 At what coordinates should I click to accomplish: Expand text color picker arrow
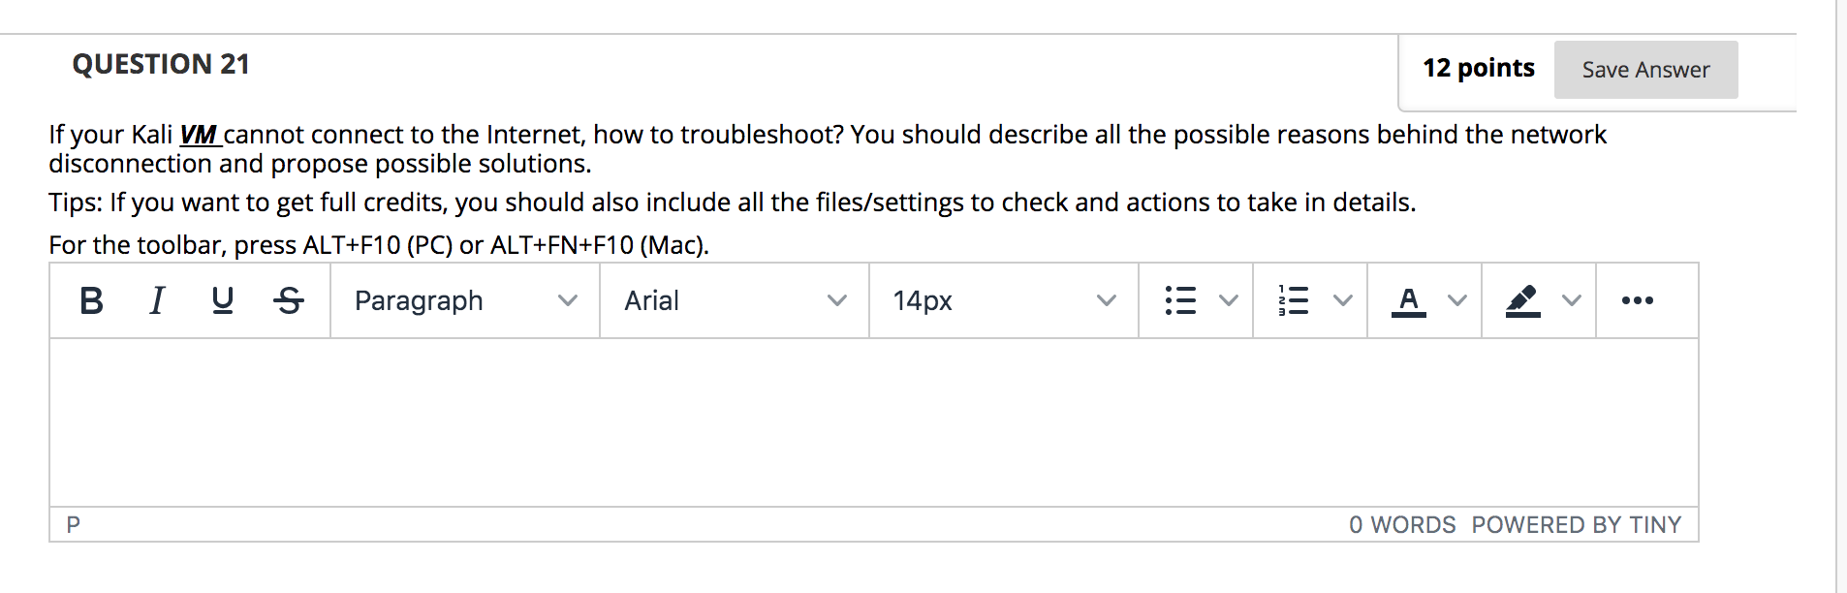tap(1457, 300)
